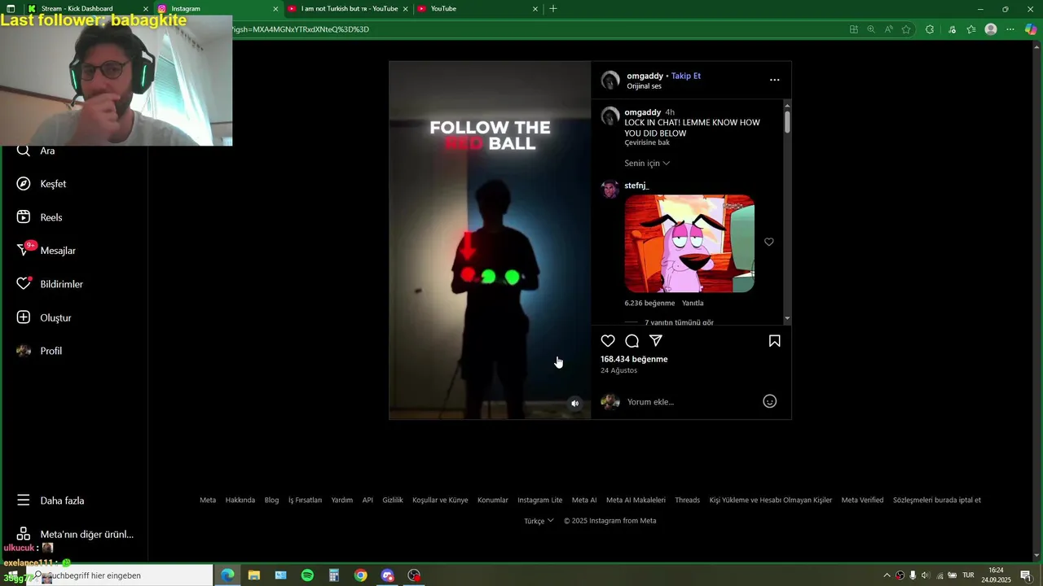The image size is (1043, 586).
Task: Open Meta AI footer link
Action: [584, 500]
